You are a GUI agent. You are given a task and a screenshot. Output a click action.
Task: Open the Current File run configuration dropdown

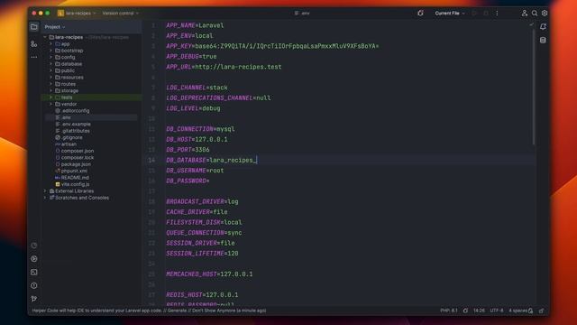[x=450, y=14]
